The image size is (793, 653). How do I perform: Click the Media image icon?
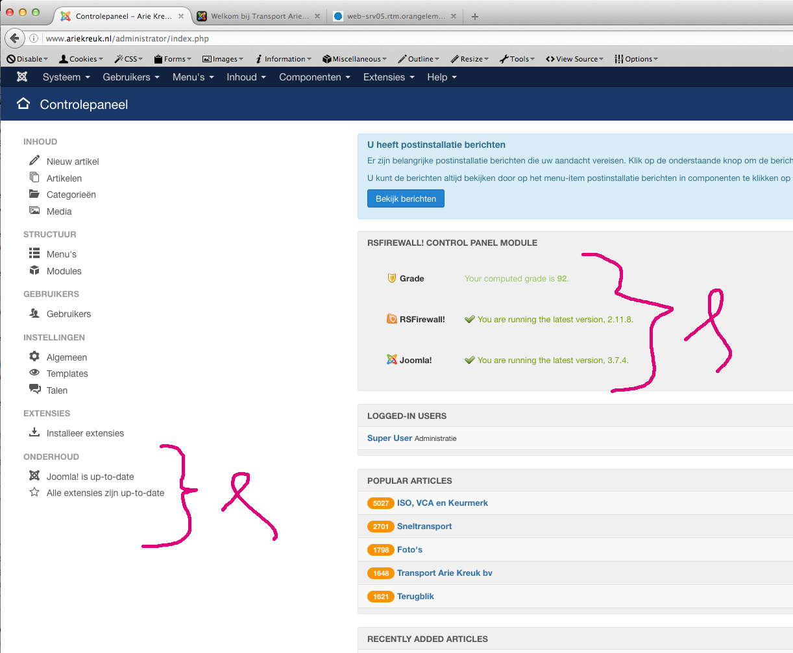click(x=34, y=211)
